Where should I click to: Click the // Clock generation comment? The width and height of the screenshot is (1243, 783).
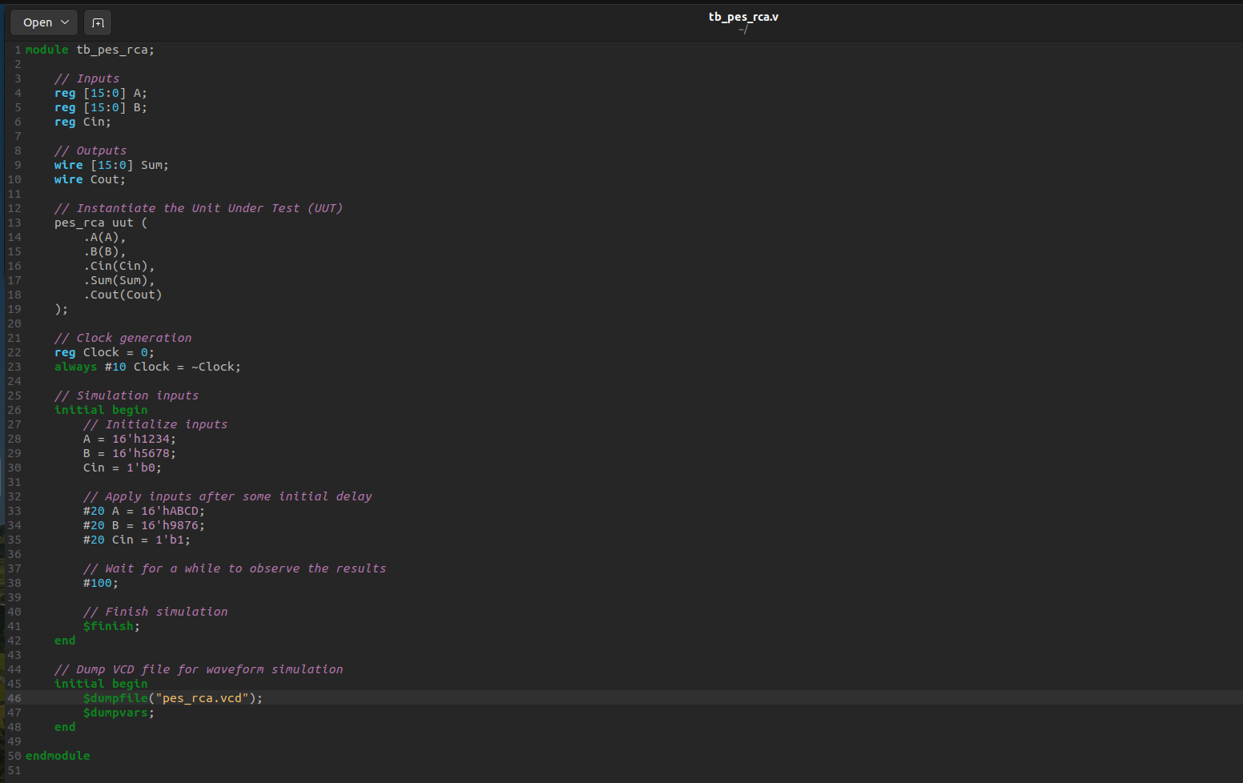tap(123, 337)
